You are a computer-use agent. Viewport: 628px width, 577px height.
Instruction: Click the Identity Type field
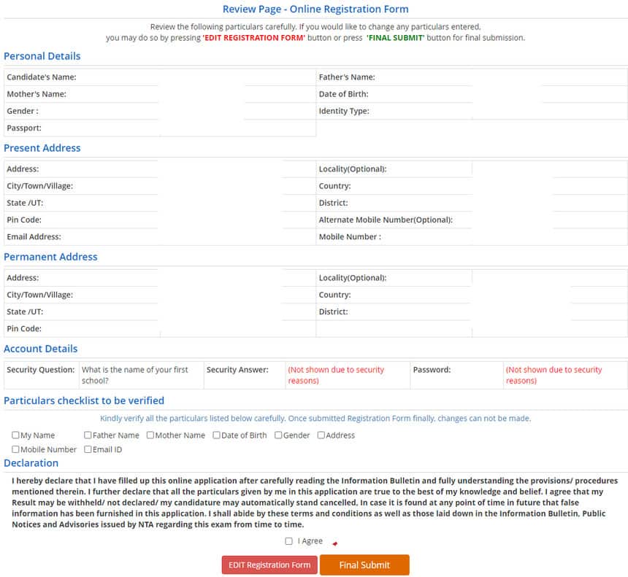pos(548,111)
